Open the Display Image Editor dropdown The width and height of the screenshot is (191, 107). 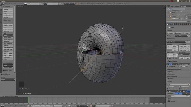(x=181, y=36)
